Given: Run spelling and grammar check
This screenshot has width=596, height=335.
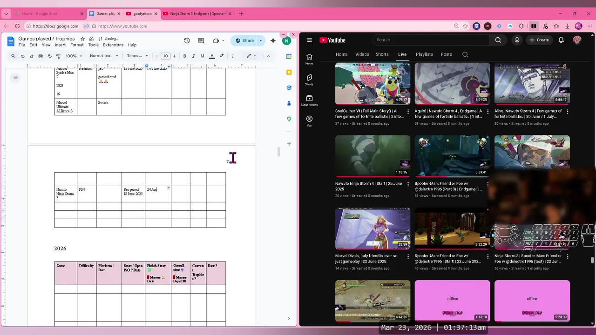Looking at the screenshot, I should tap(49, 56).
